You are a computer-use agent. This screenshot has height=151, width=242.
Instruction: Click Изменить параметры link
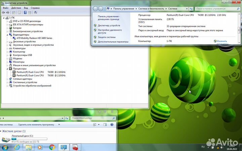tap(222, 42)
